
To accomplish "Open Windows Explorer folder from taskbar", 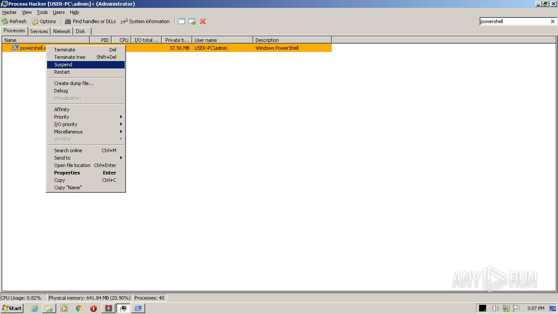I will pos(49,308).
